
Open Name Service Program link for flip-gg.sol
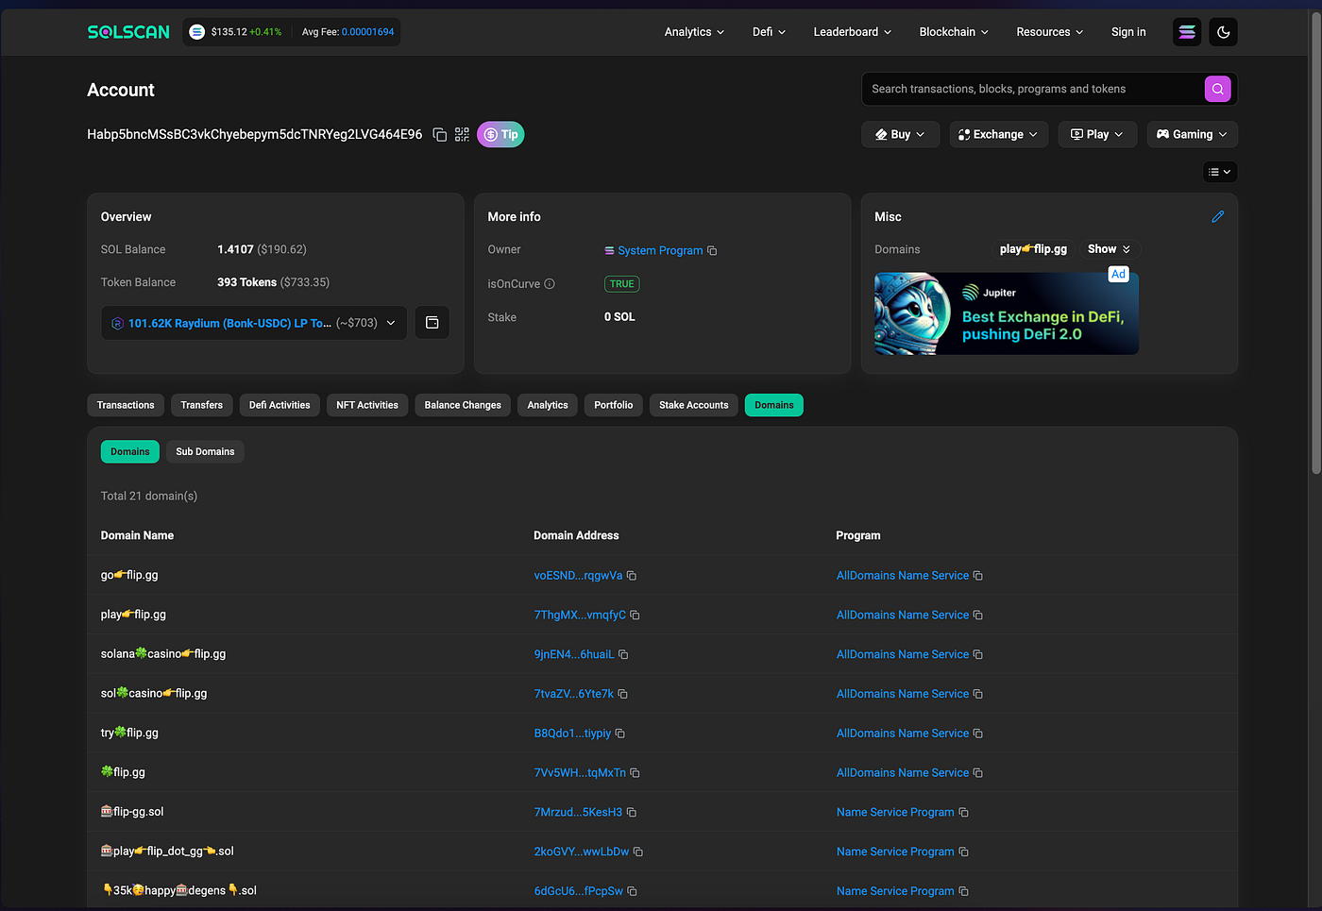click(x=895, y=812)
